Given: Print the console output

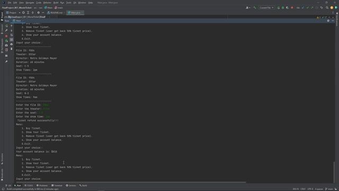Looking at the screenshot, I should coord(12,44).
